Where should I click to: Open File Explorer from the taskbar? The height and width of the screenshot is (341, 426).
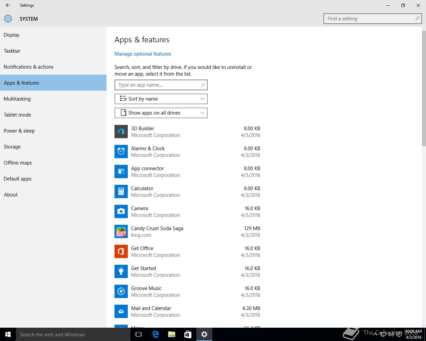171,334
